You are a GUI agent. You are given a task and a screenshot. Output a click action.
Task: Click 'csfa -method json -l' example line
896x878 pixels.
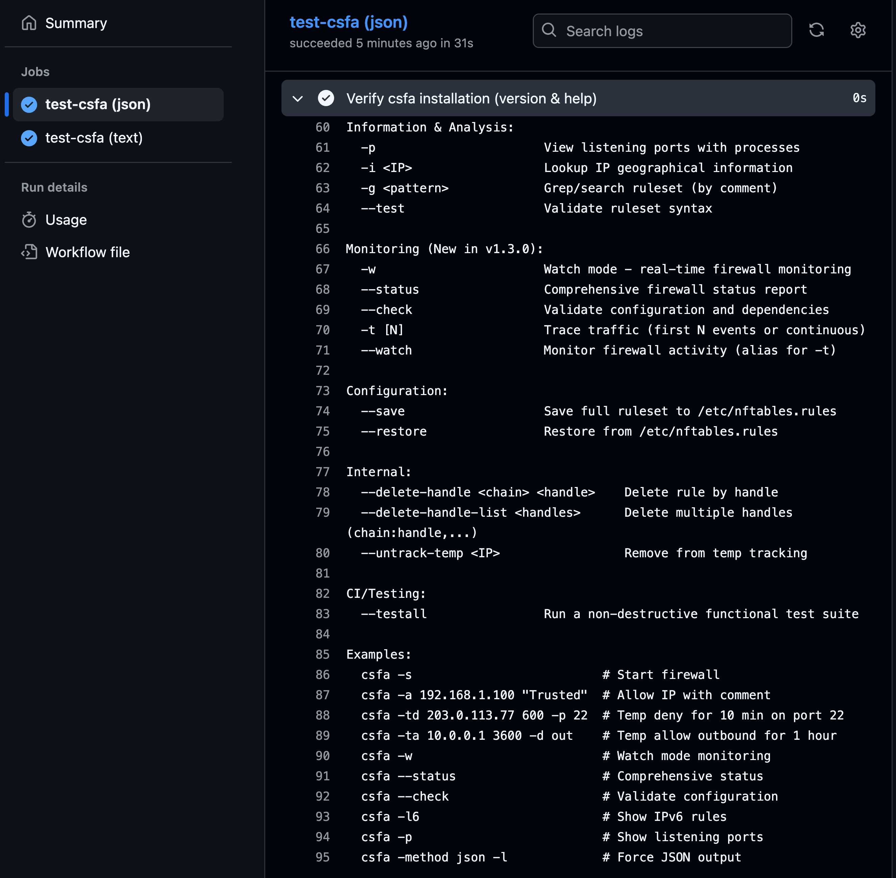tap(434, 858)
